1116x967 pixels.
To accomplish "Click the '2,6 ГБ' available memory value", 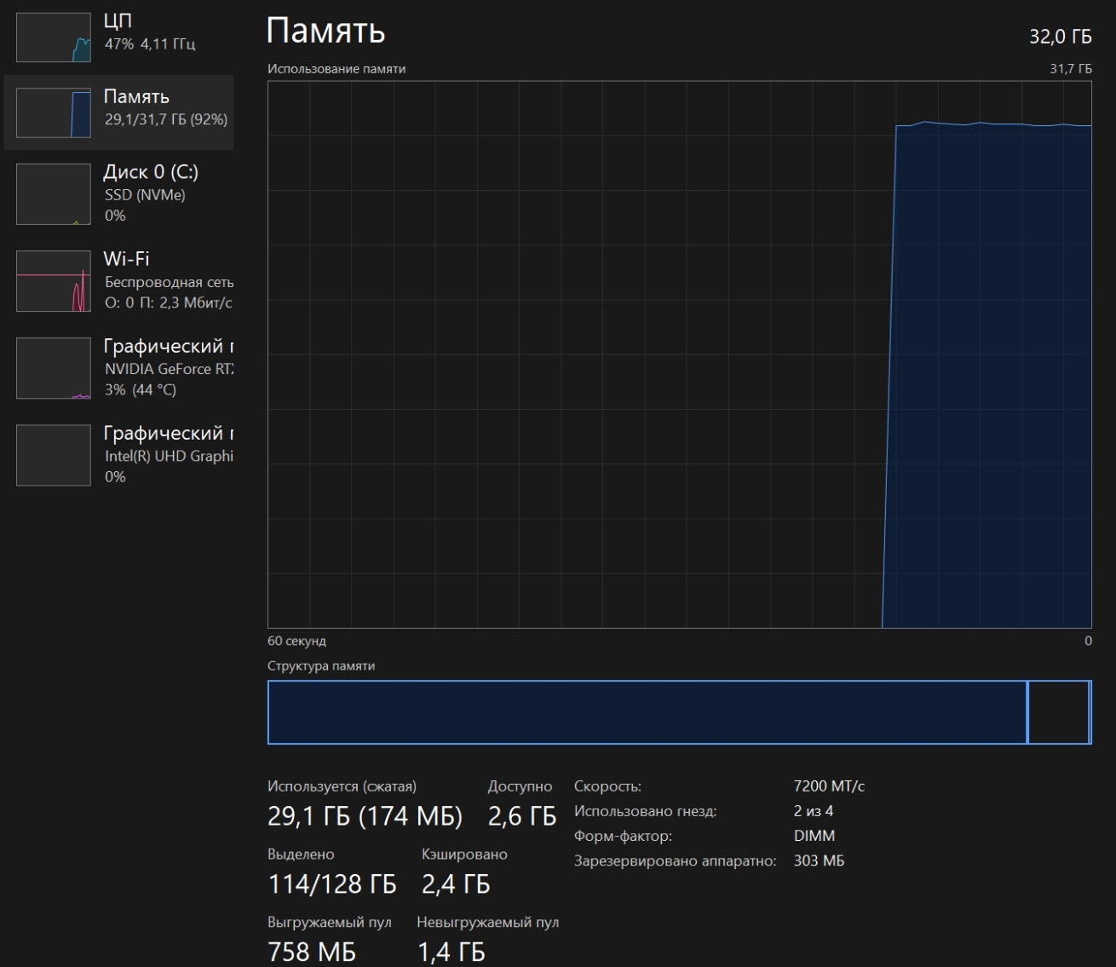I will [522, 816].
